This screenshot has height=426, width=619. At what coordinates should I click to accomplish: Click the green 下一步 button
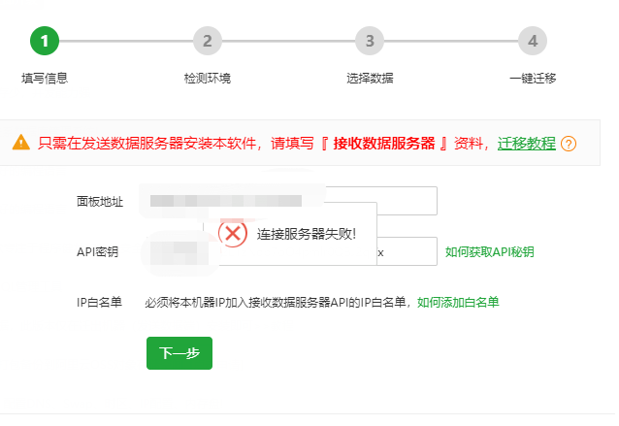click(x=179, y=353)
